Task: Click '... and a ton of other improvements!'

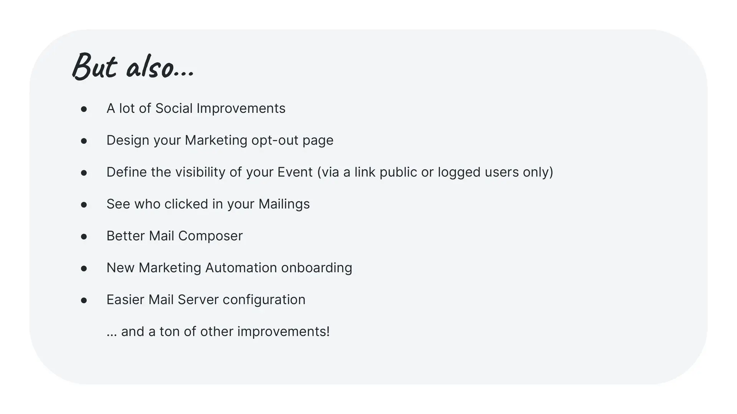Action: 218,331
